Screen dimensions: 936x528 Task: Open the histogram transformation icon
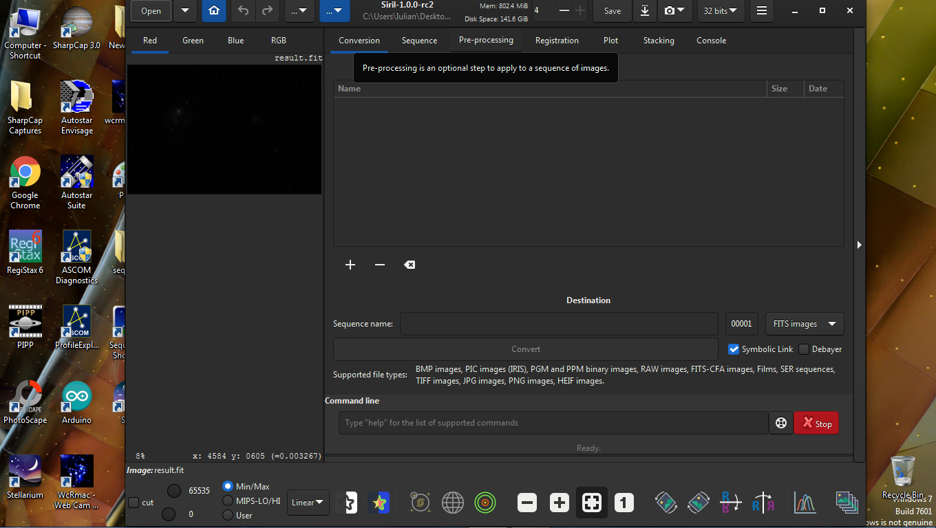[805, 503]
